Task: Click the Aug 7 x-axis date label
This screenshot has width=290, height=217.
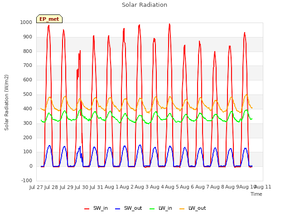Action: (x=202, y=187)
